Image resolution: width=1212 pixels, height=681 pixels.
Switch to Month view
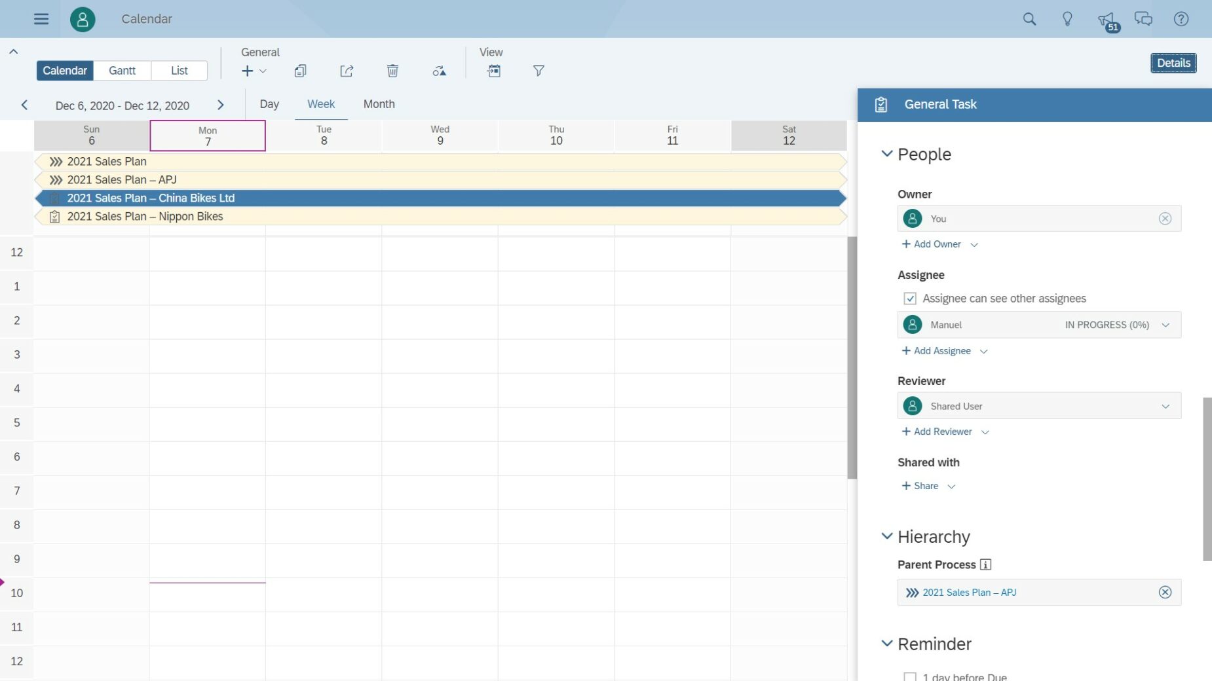point(378,103)
